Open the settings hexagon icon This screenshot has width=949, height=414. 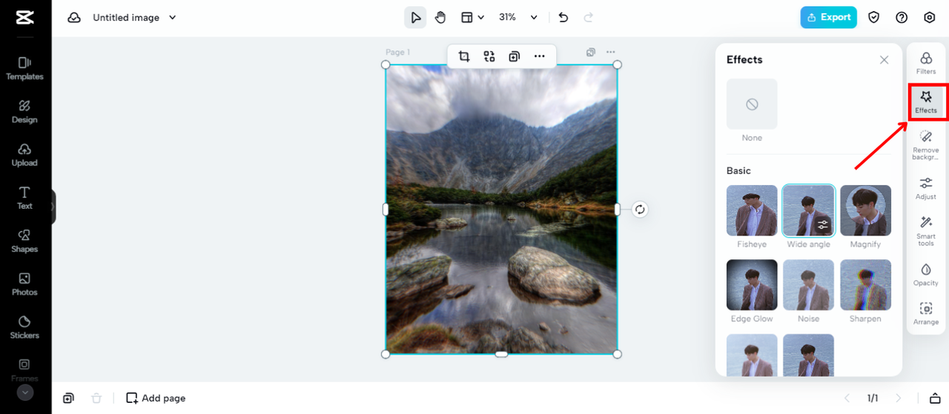[930, 17]
